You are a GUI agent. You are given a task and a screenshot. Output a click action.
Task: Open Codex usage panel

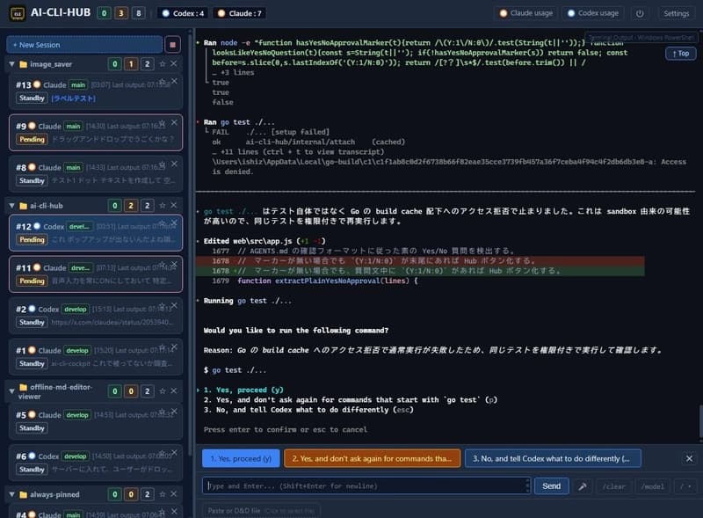594,13
